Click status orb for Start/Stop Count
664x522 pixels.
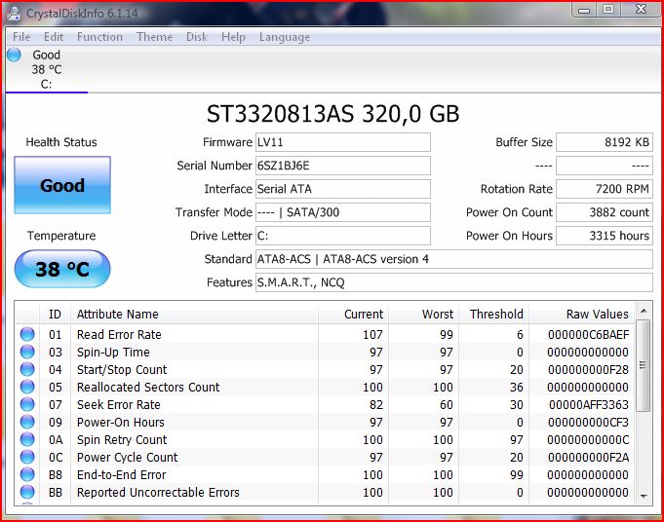click(x=27, y=369)
